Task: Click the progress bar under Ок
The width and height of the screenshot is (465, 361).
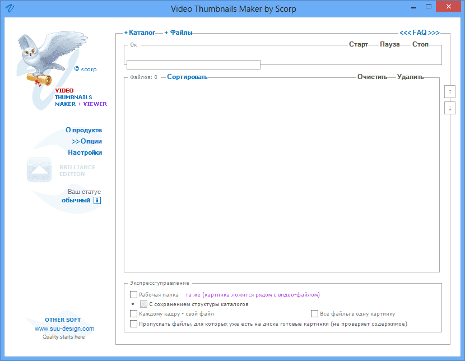Action: [x=193, y=65]
